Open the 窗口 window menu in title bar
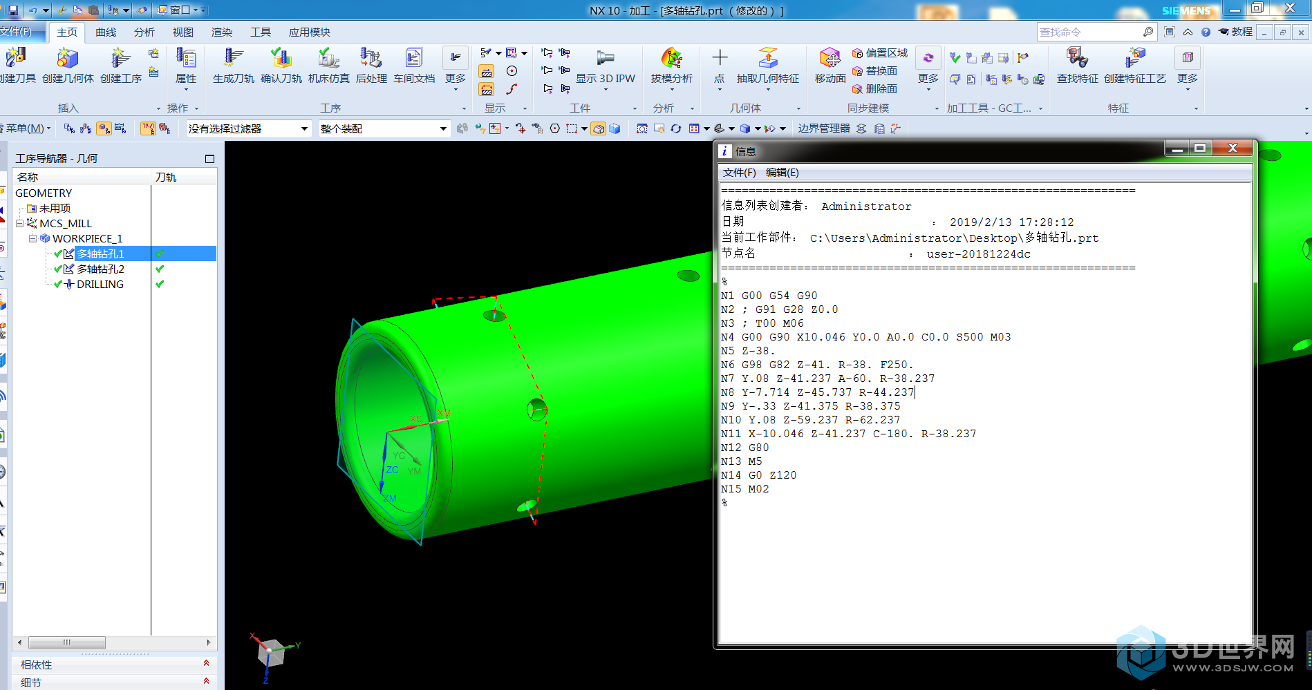Screen dimensions: 1312x690 coord(178,10)
